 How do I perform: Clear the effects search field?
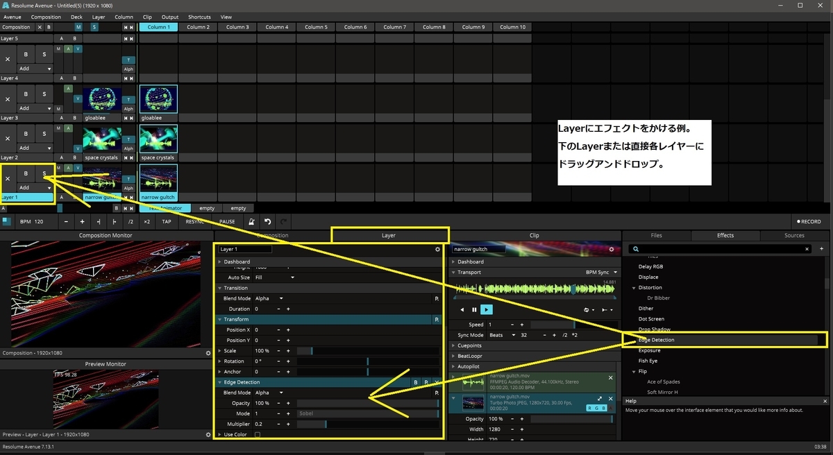click(807, 249)
